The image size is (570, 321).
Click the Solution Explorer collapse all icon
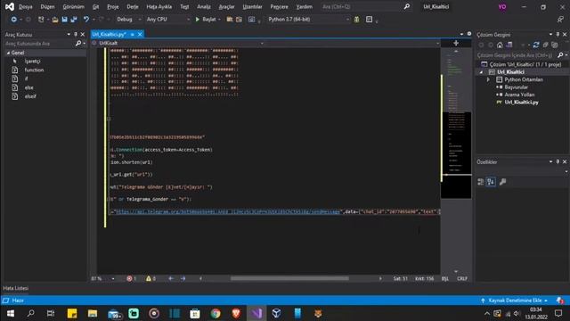coord(545,45)
